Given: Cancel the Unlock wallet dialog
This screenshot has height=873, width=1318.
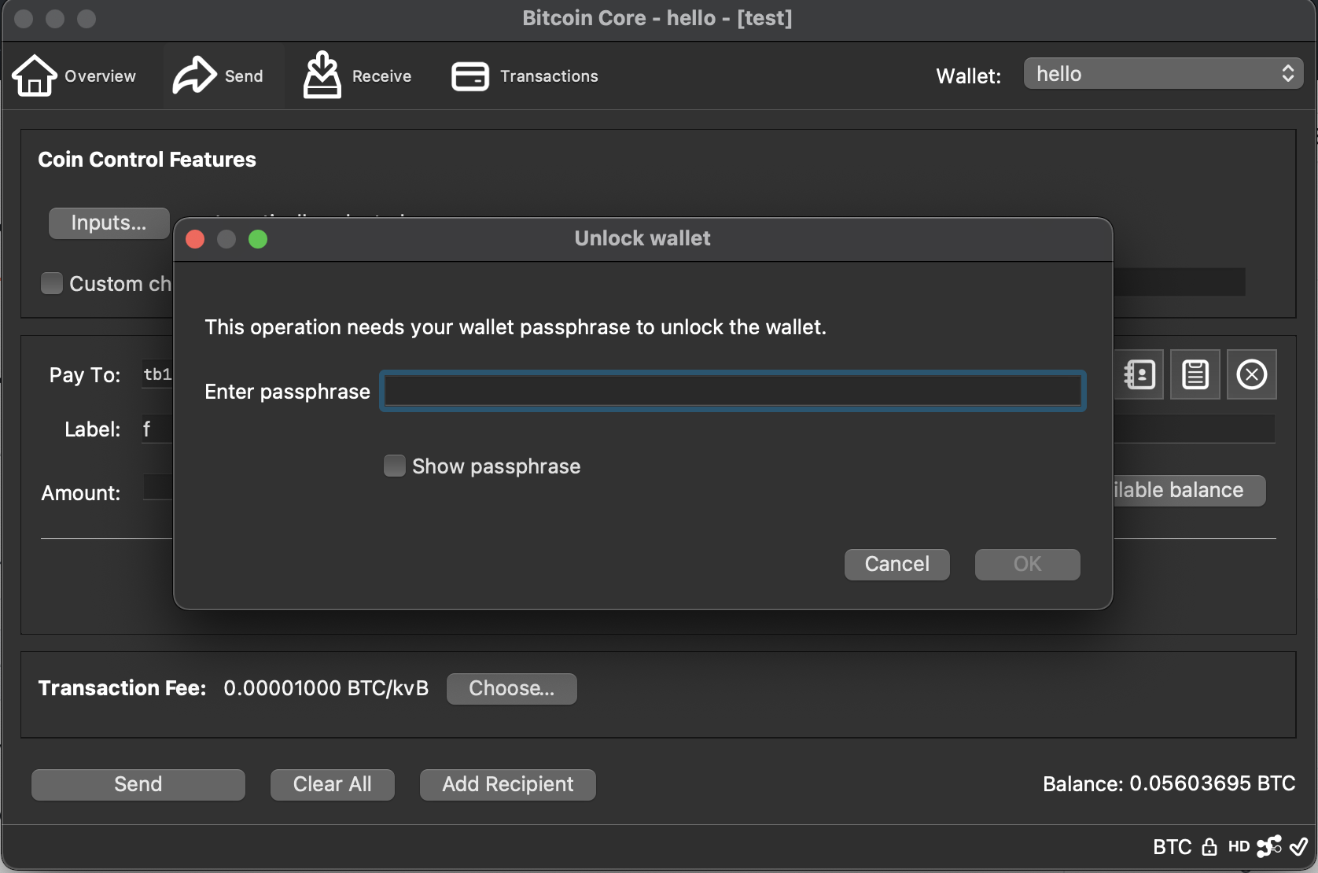Looking at the screenshot, I should click(x=896, y=564).
